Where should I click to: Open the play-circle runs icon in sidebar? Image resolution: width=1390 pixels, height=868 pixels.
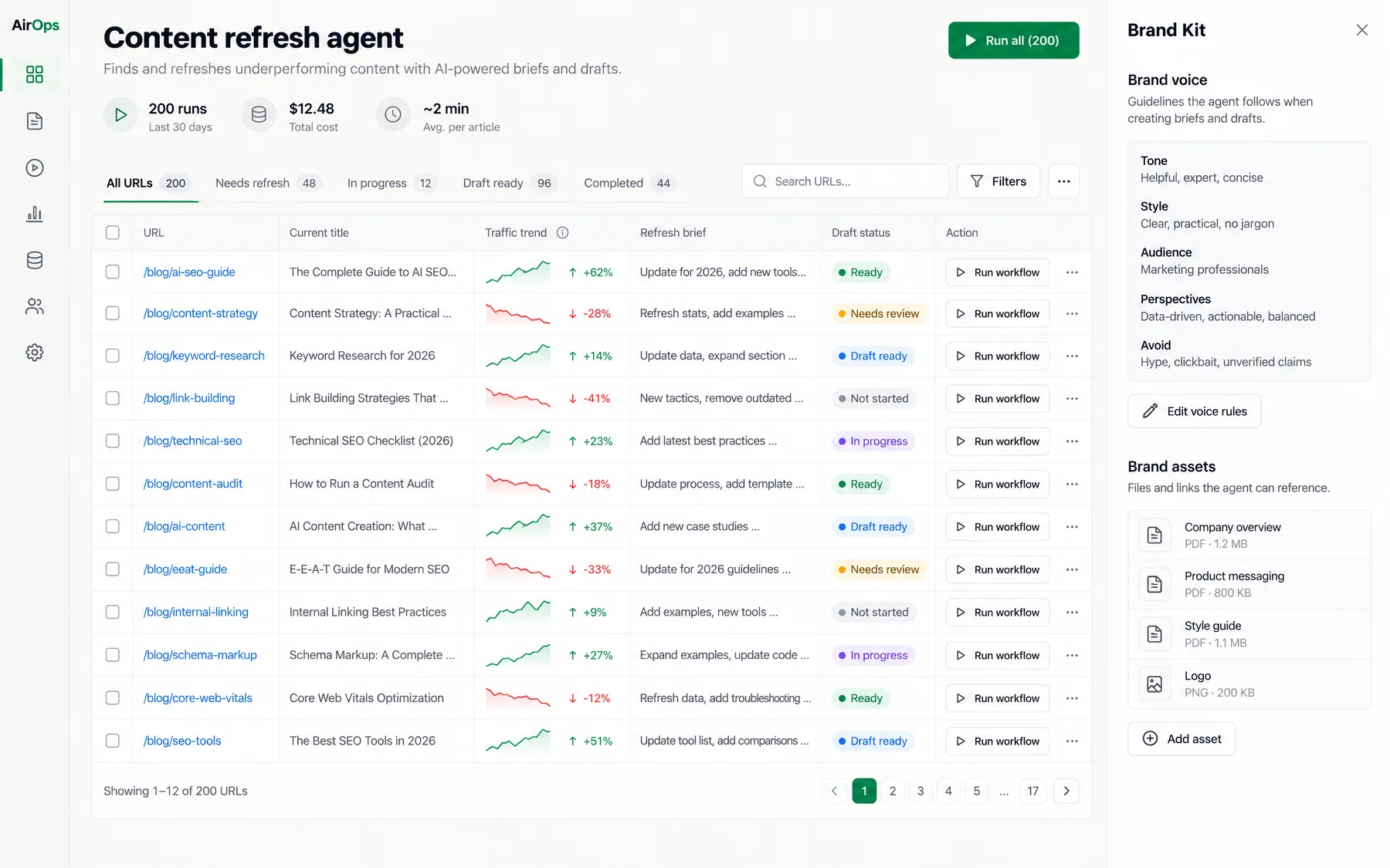pos(35,167)
